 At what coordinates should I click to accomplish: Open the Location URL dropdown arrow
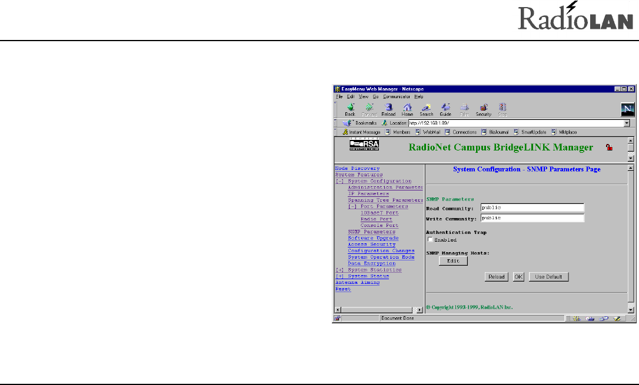[x=627, y=123]
